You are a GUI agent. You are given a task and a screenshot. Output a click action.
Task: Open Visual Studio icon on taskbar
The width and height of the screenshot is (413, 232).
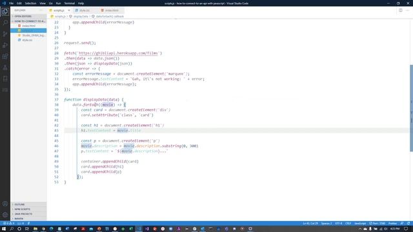147,229
